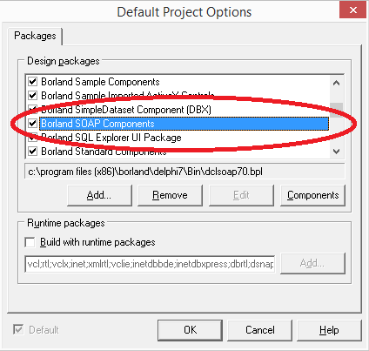369x351 pixels.
Task: Click the package list up arrow
Action: pos(337,83)
